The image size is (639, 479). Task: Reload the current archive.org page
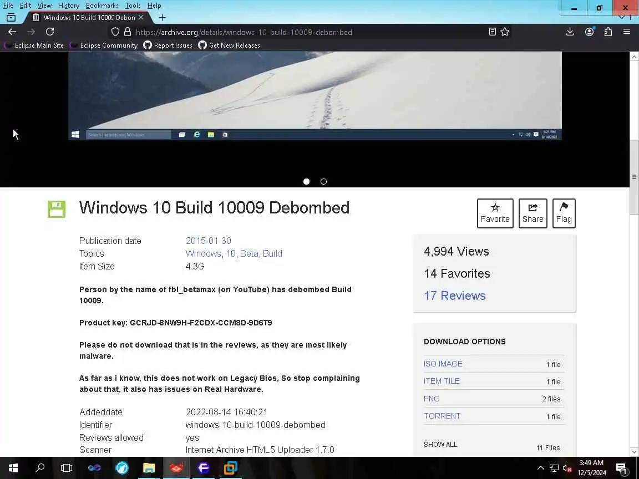tap(50, 32)
